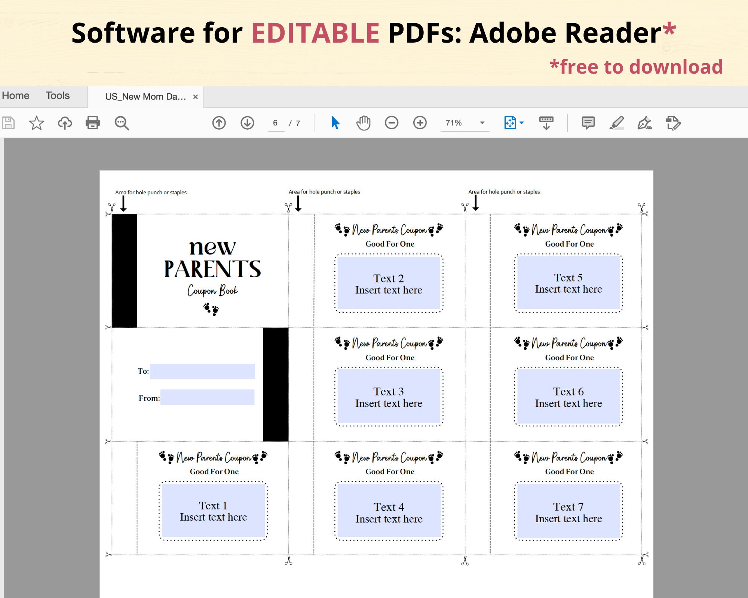Click the Text 3 coupon field

click(x=389, y=397)
